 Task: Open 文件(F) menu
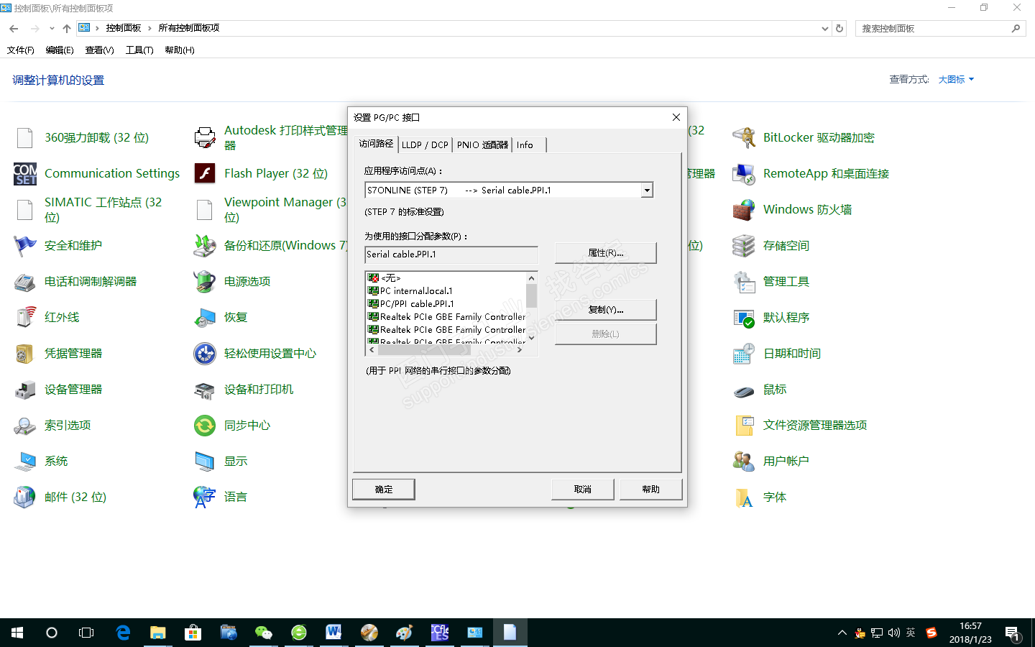[x=20, y=50]
